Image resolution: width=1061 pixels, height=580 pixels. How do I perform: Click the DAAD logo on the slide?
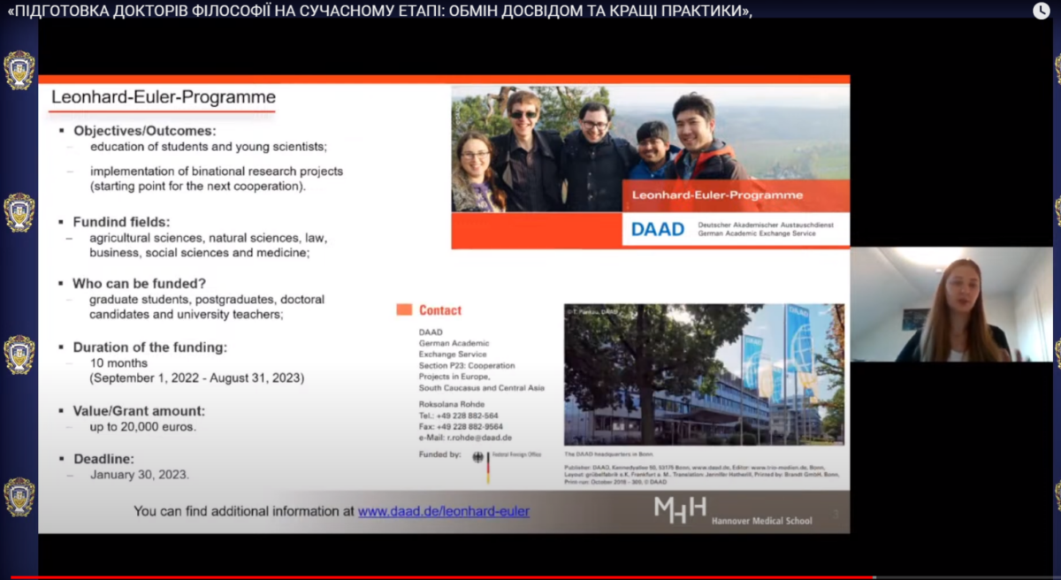(x=657, y=229)
